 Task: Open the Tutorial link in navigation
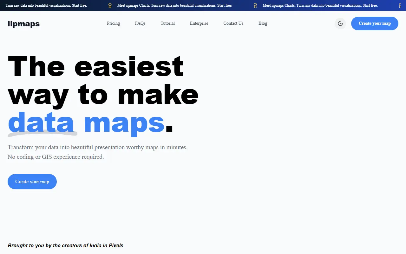167,23
